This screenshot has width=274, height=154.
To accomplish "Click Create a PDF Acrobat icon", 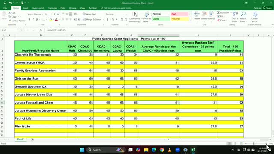I will coord(254,17).
